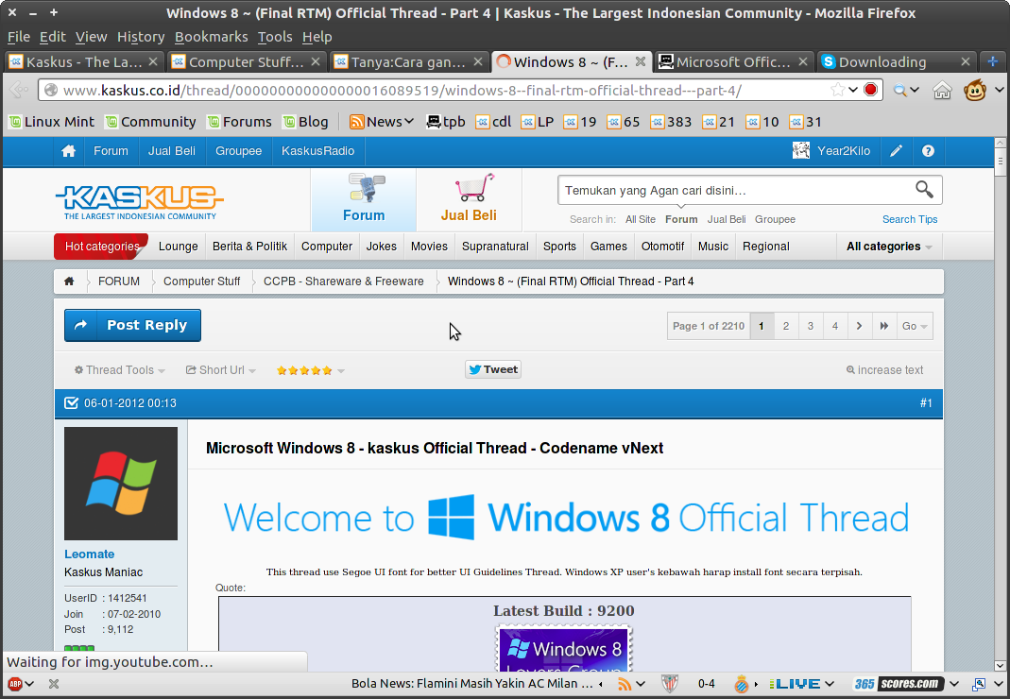The image size is (1010, 699).
Task: Click the increase text link
Action: [885, 369]
